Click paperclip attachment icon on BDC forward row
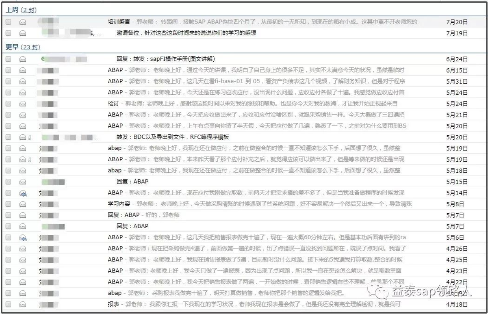 point(29,137)
